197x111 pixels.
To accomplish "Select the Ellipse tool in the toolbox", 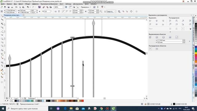I will pyautogui.click(x=2, y=42).
